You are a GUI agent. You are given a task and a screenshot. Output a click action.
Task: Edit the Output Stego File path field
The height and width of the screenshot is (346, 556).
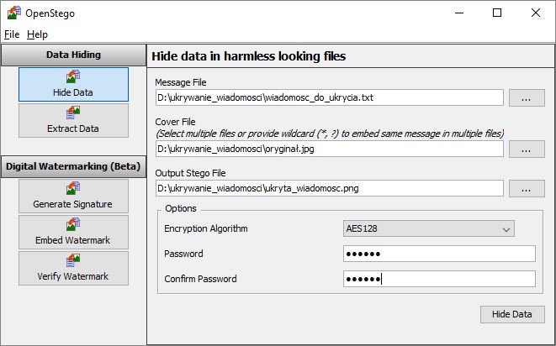coord(329,188)
